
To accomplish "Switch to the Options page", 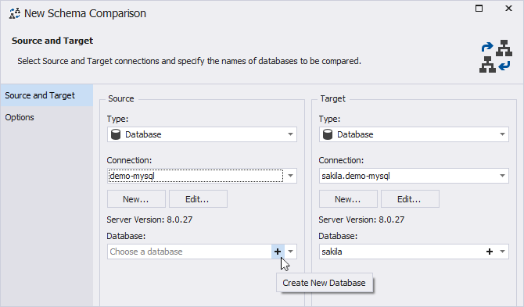I will click(x=46, y=117).
